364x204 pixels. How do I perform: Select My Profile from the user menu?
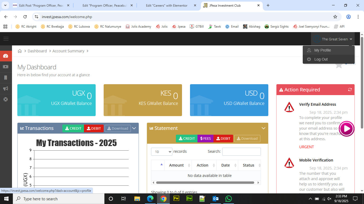[x=322, y=50]
